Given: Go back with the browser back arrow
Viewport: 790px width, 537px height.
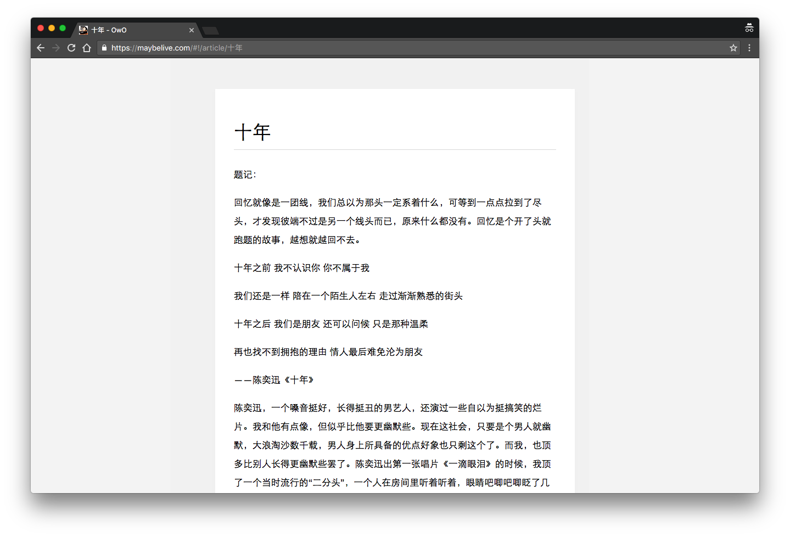Looking at the screenshot, I should pyautogui.click(x=41, y=48).
